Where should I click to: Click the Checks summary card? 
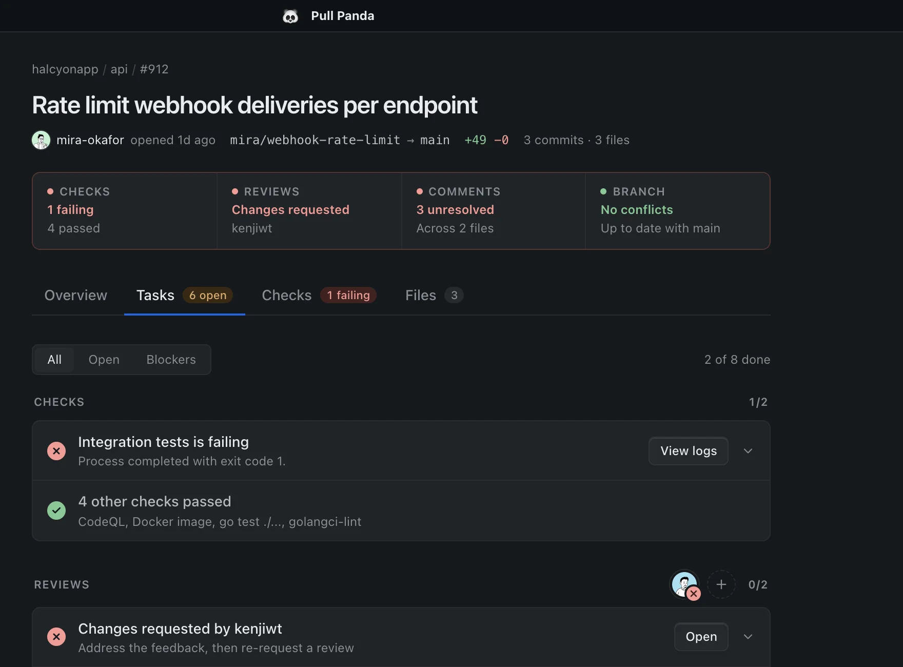click(125, 211)
